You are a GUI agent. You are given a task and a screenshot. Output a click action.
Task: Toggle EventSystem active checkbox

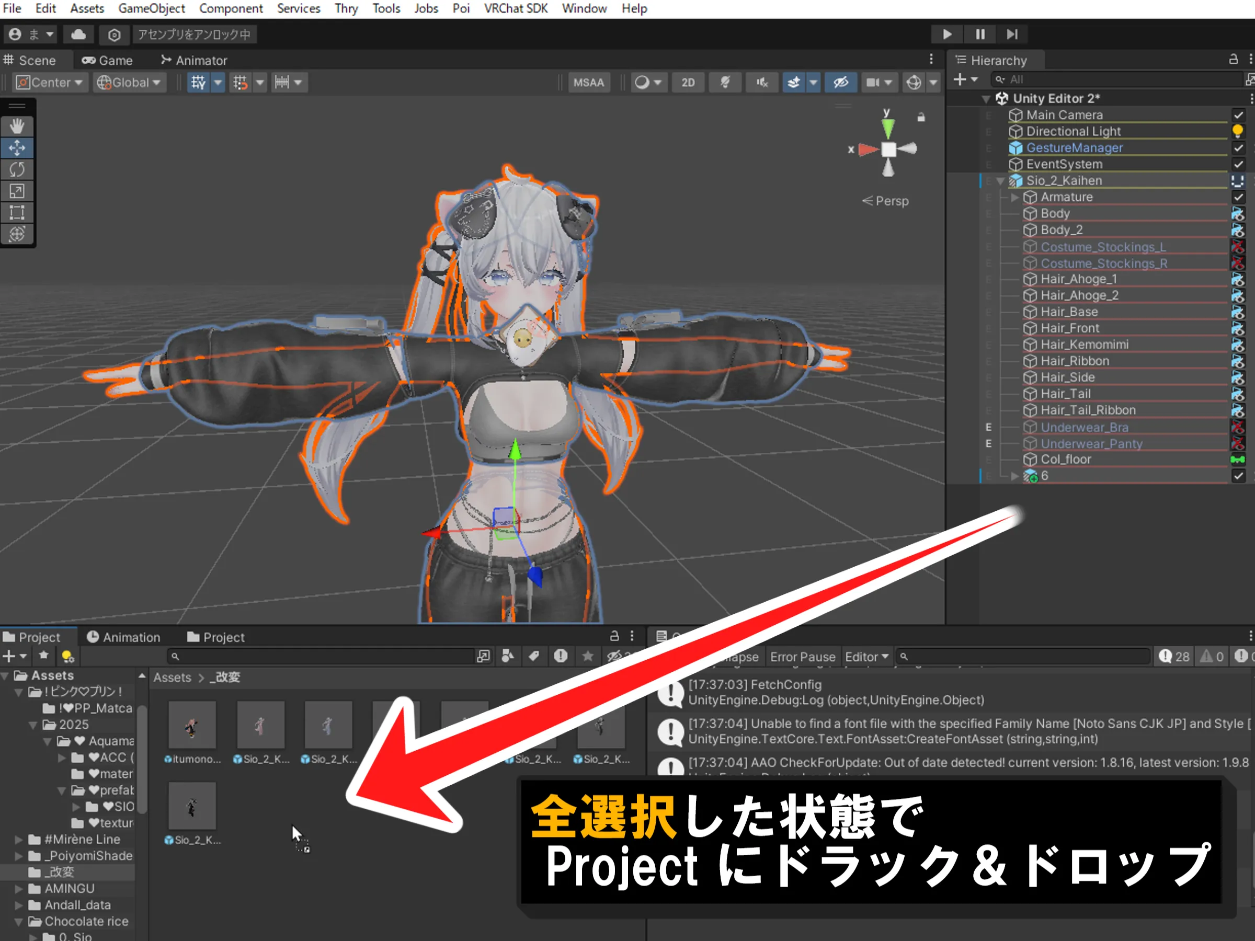point(1238,164)
